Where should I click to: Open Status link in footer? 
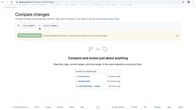coord(72,107)
